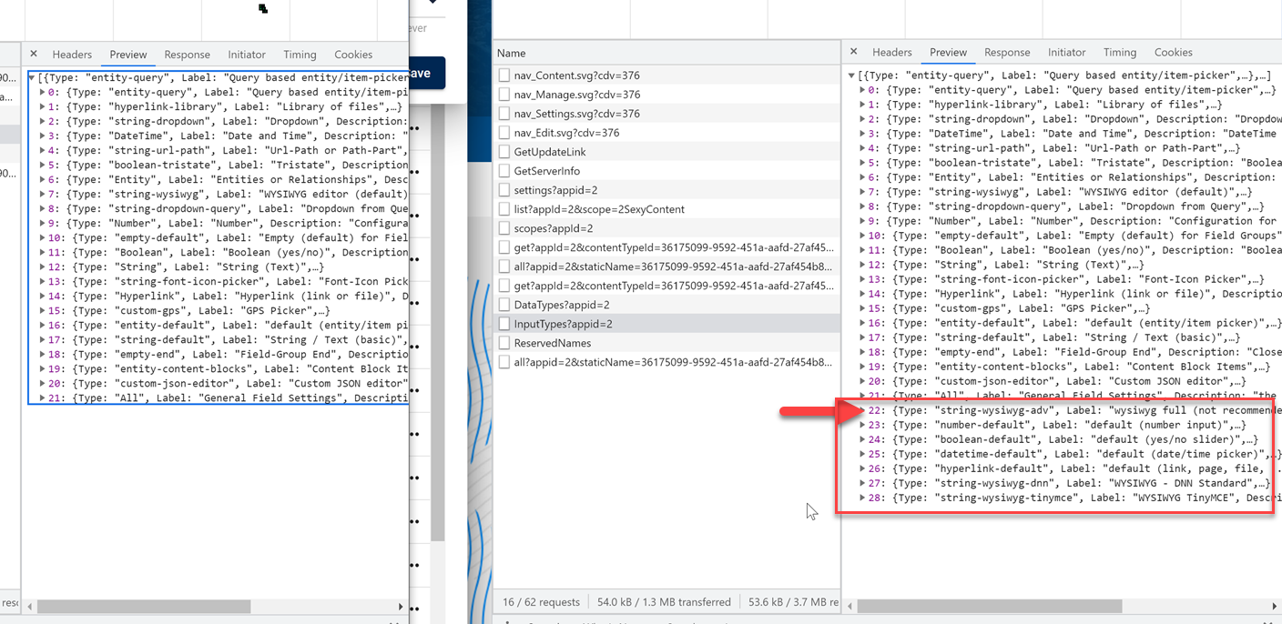View the Timing tab

tap(1120, 52)
